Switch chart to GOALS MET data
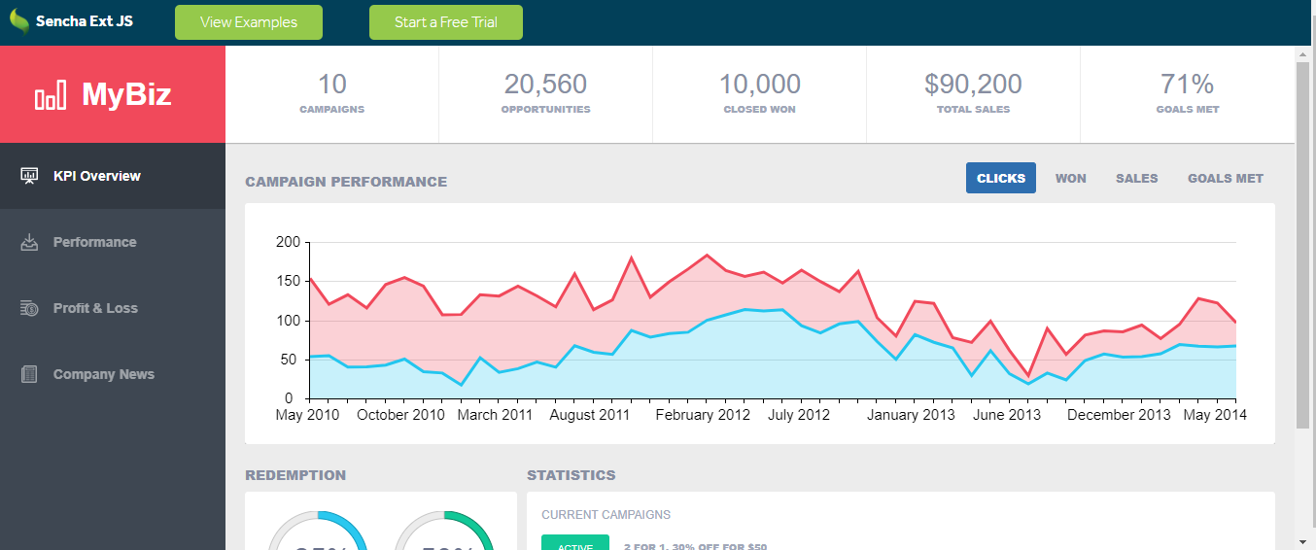 1226,178
